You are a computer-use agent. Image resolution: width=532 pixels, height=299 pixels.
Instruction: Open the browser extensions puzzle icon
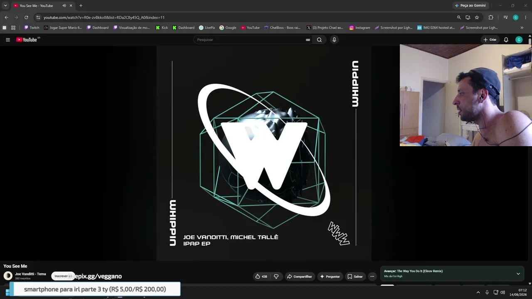pyautogui.click(x=491, y=17)
